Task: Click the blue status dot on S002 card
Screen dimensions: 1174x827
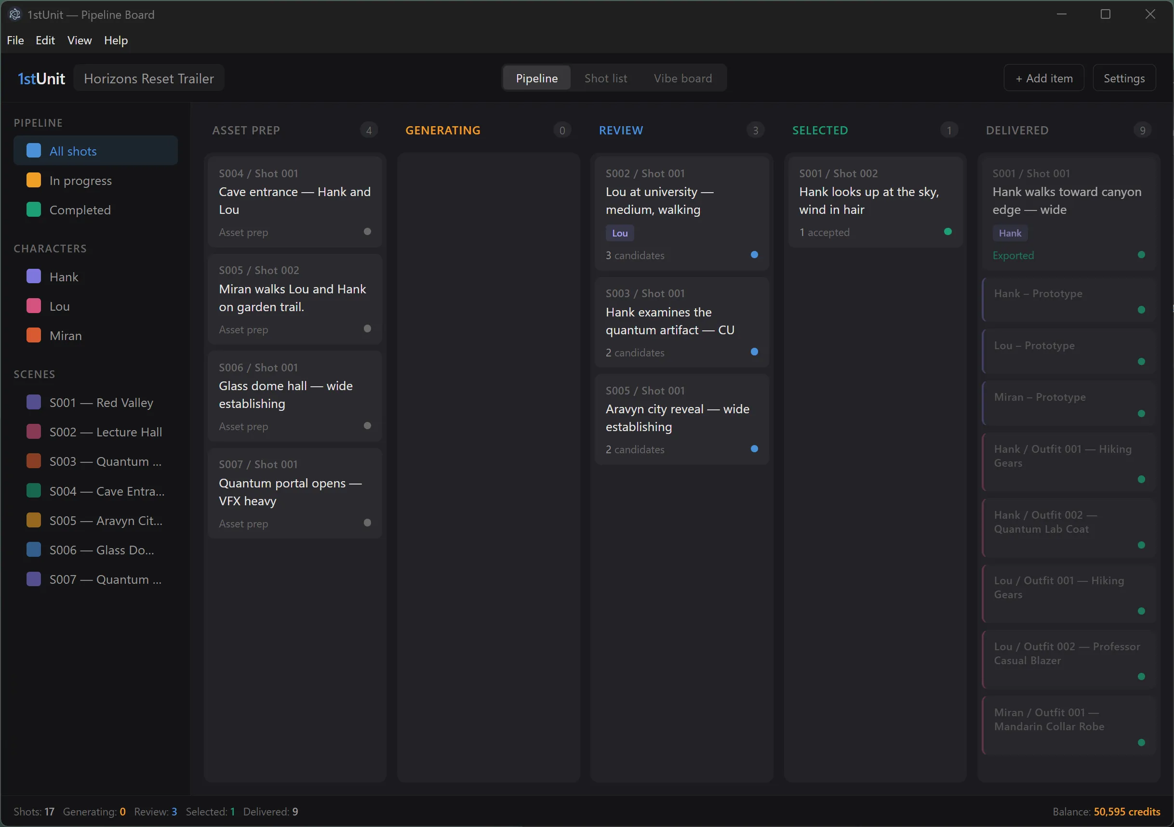Action: coord(754,254)
